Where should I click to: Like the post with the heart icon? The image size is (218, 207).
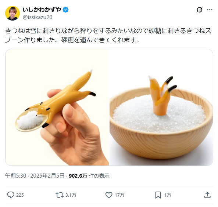[x=109, y=195]
